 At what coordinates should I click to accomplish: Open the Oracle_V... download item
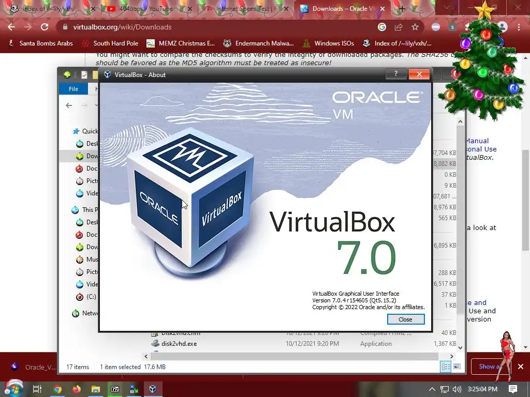(x=33, y=367)
